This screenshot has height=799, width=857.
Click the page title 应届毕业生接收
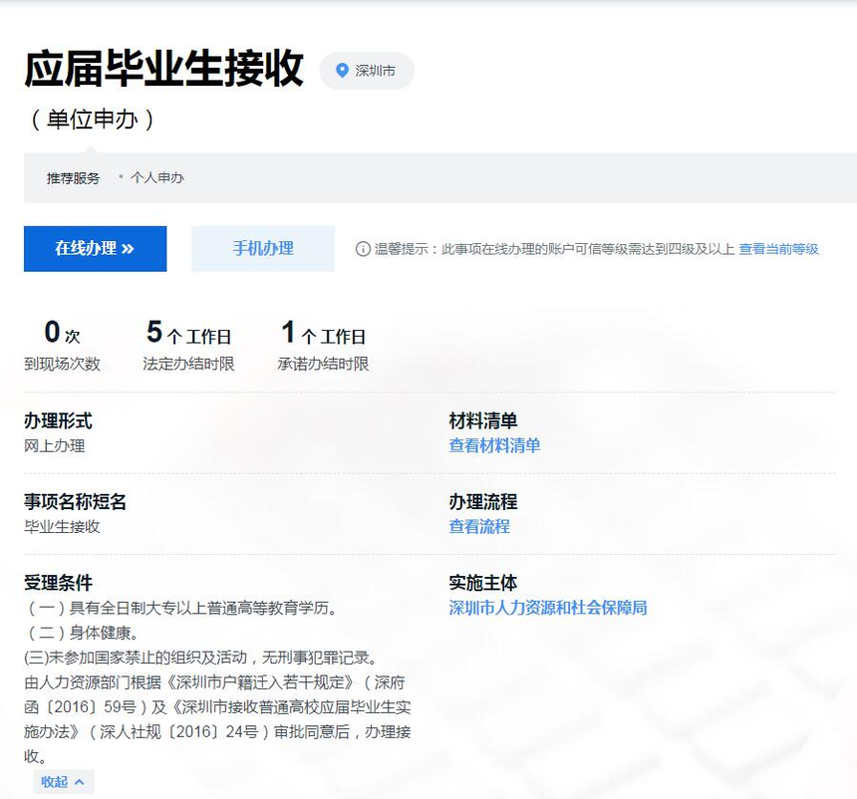(164, 69)
